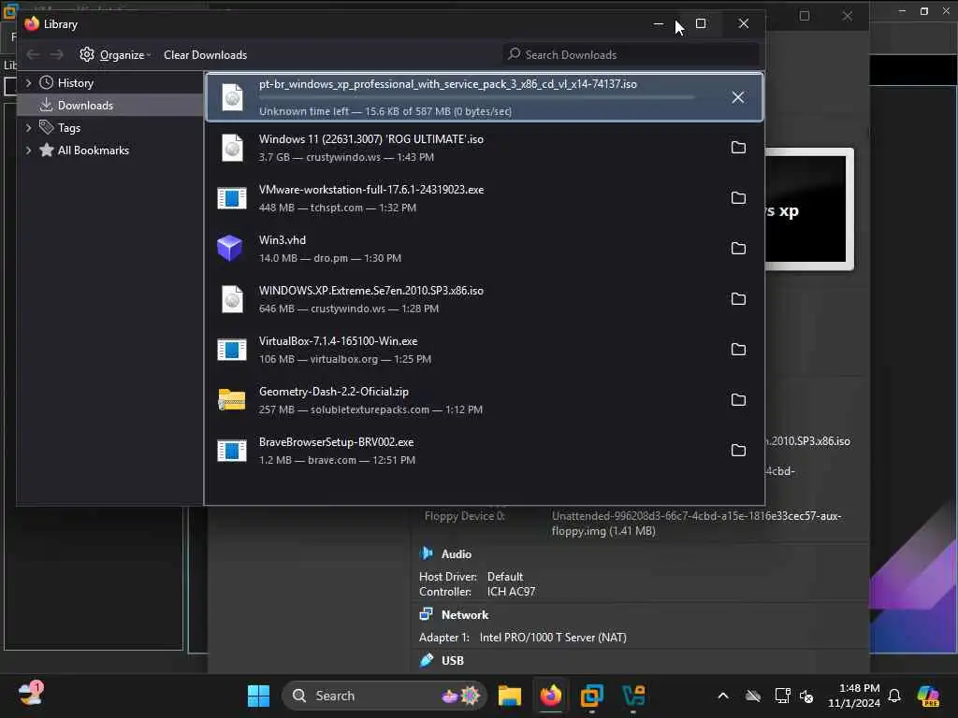
Task: Select the WINDOWS.XP.Extreme.Se7en.2010.SP3.x86.iso entry
Action: click(484, 298)
